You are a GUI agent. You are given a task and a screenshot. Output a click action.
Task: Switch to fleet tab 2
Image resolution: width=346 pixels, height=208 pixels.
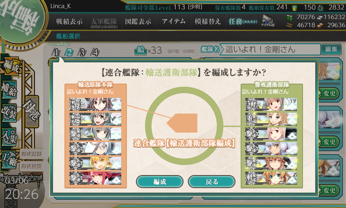pyautogui.click(x=69, y=53)
